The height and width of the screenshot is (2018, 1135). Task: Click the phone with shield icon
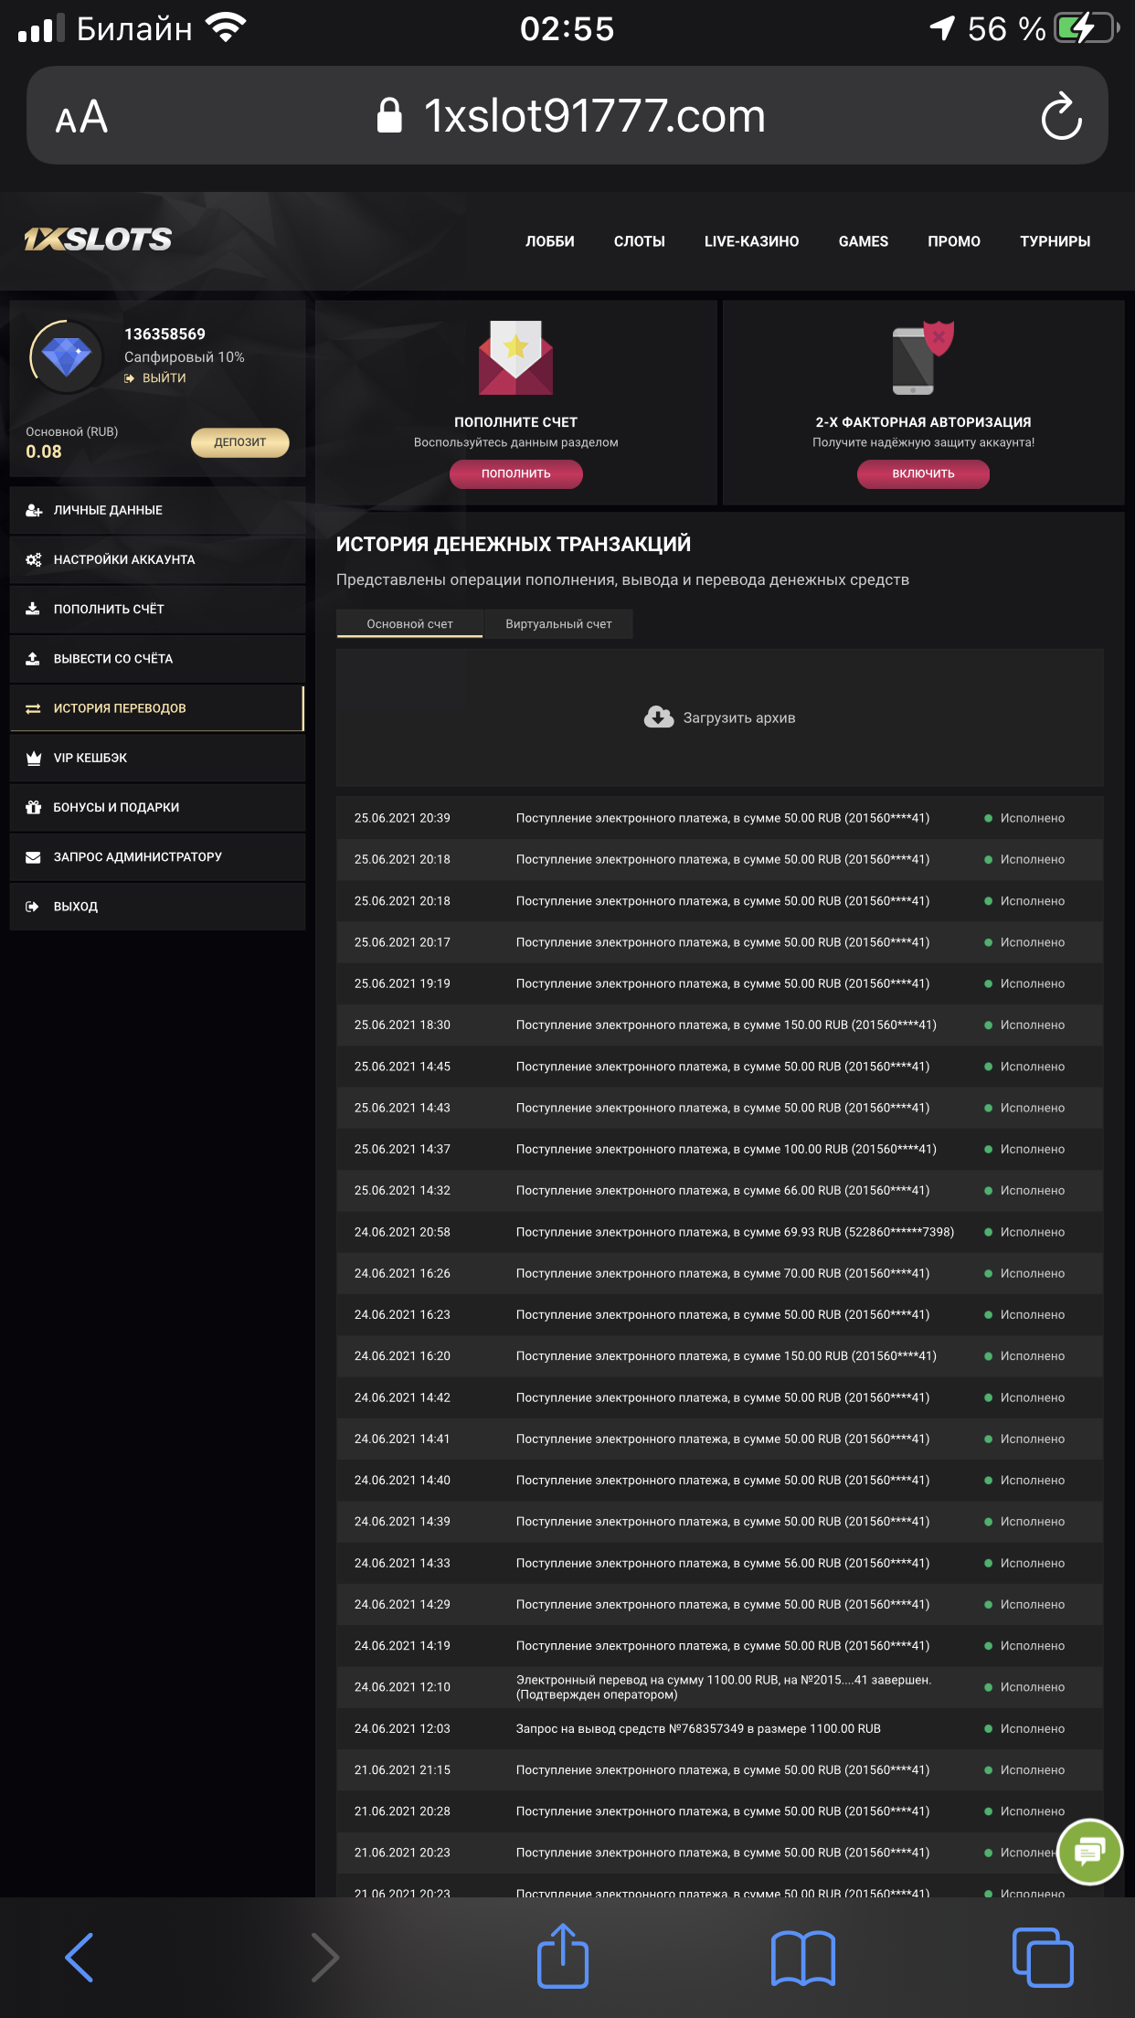click(x=923, y=357)
